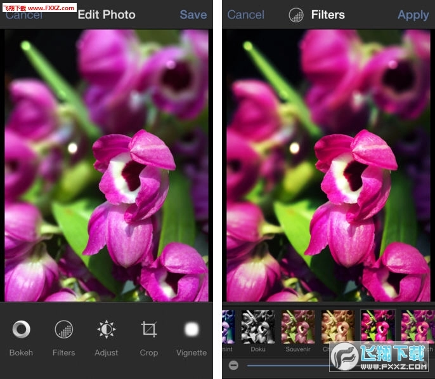Viewport: 435px width, 379px height.
Task: Click the round icon beside the Filters title
Action: (295, 15)
